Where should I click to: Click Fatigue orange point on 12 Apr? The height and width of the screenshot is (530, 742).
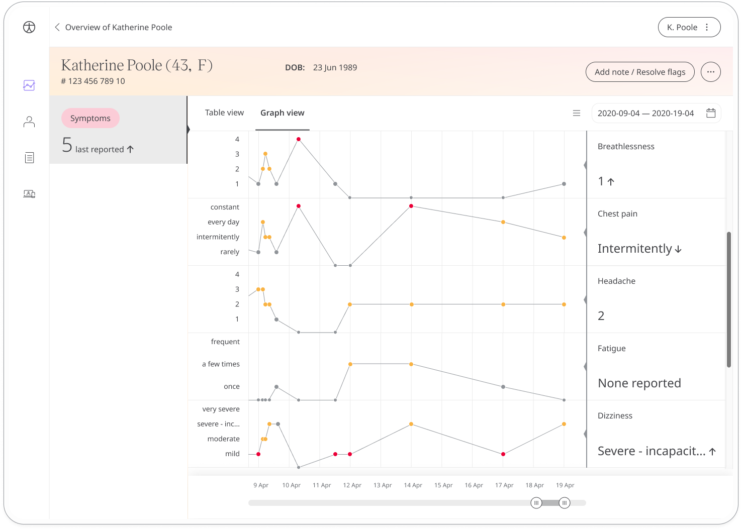click(350, 364)
